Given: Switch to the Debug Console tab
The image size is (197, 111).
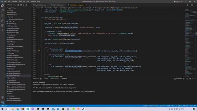Looking at the screenshot, I should pos(55,79).
